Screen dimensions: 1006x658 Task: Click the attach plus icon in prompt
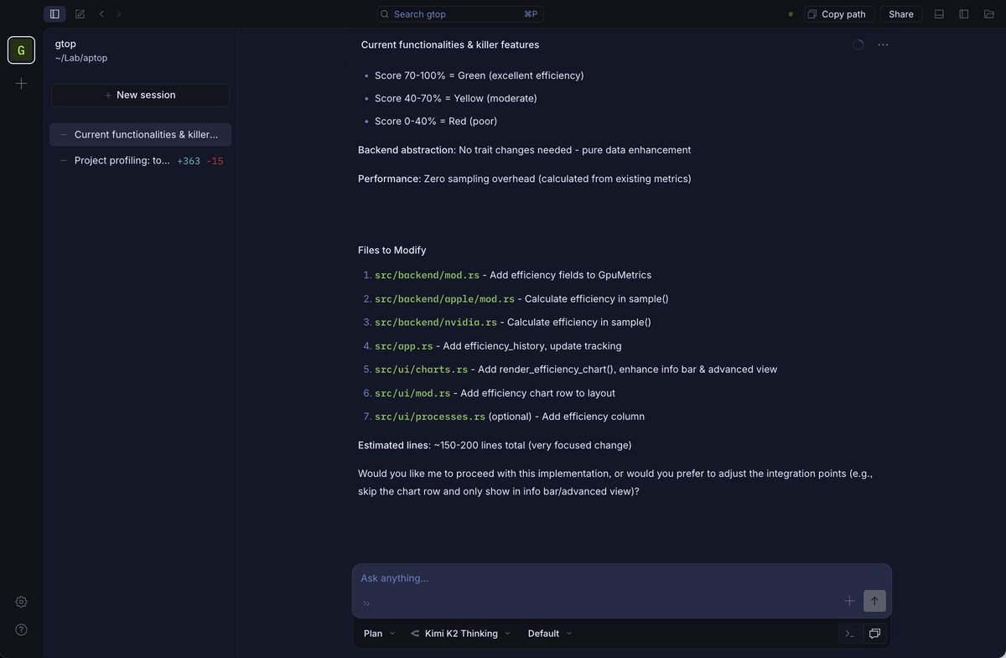point(849,601)
